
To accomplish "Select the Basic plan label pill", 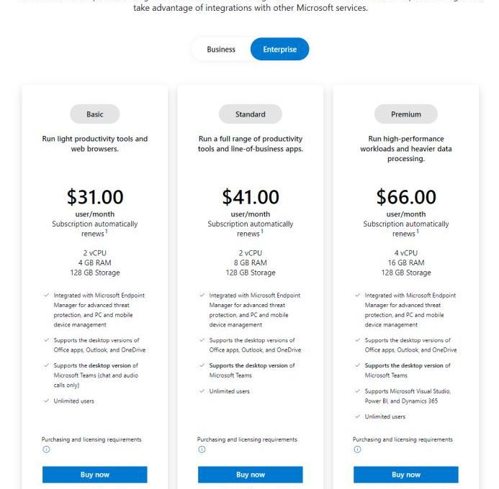I will pos(95,114).
